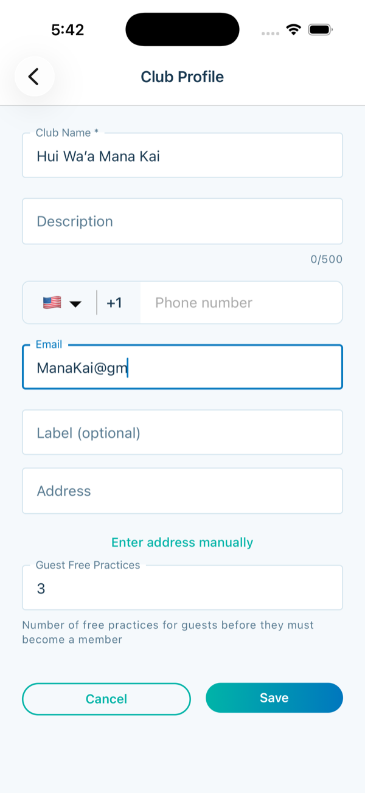Tap the Phone number input
365x793 pixels.
coord(241,303)
